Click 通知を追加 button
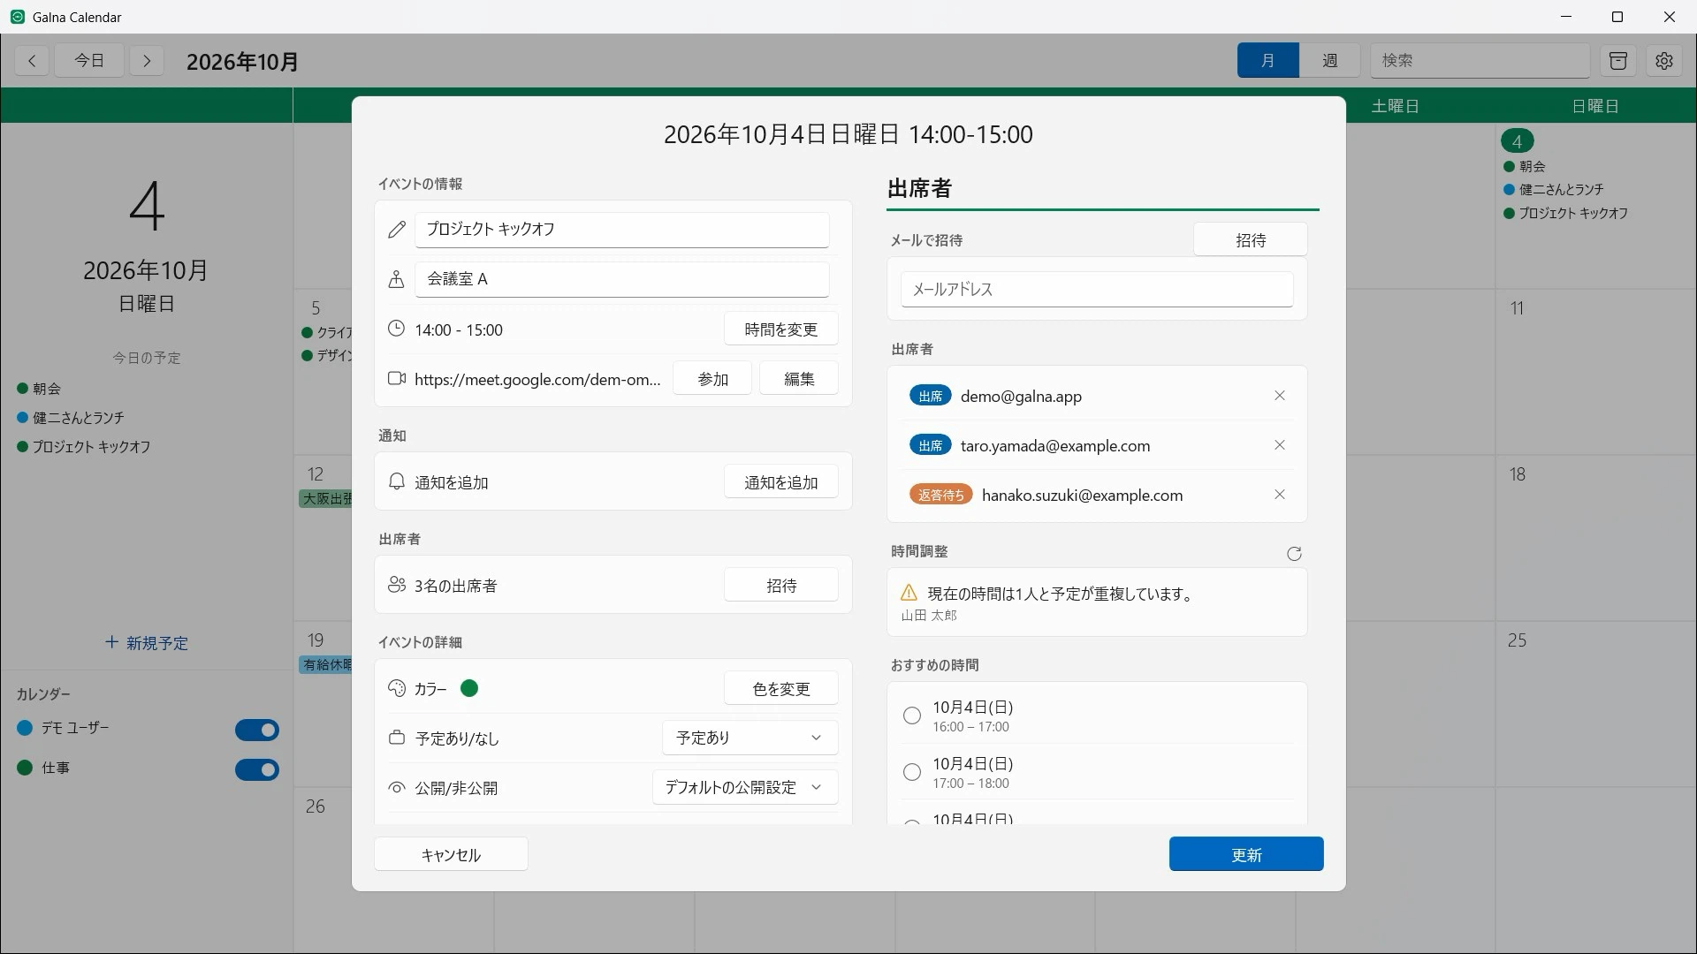 pyautogui.click(x=780, y=482)
